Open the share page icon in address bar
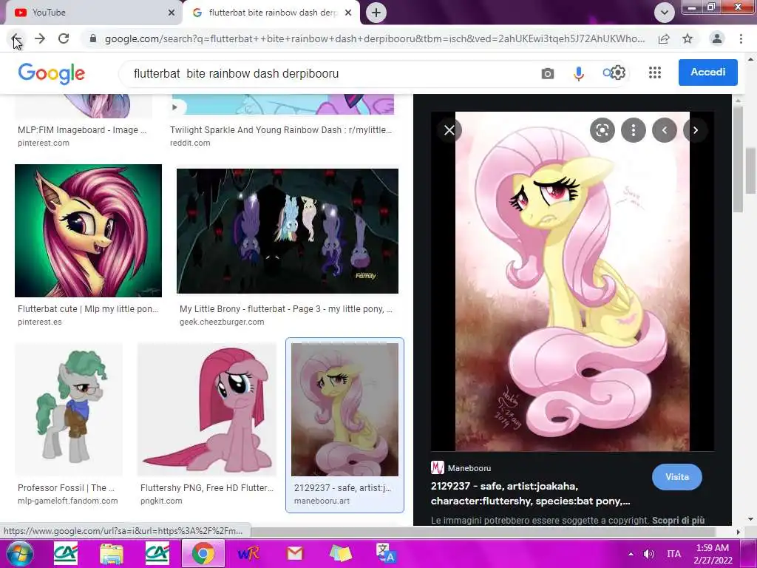This screenshot has height=568, width=757. (x=664, y=38)
